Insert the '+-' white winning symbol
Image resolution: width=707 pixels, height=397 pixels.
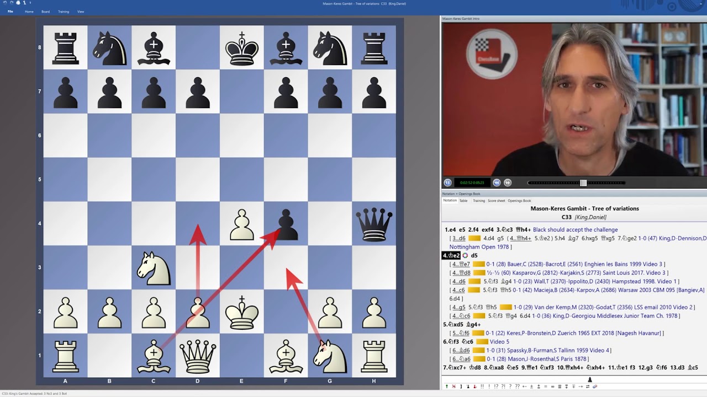click(x=524, y=387)
